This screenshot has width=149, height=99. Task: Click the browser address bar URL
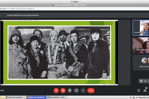coord(17,9)
